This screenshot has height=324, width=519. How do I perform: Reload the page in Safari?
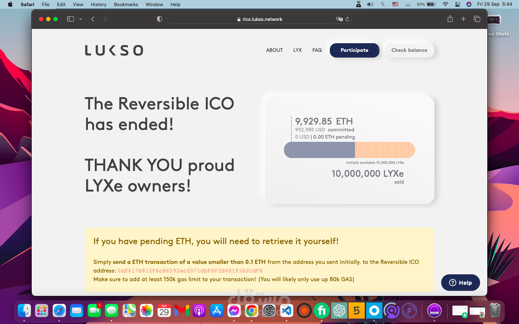[347, 19]
